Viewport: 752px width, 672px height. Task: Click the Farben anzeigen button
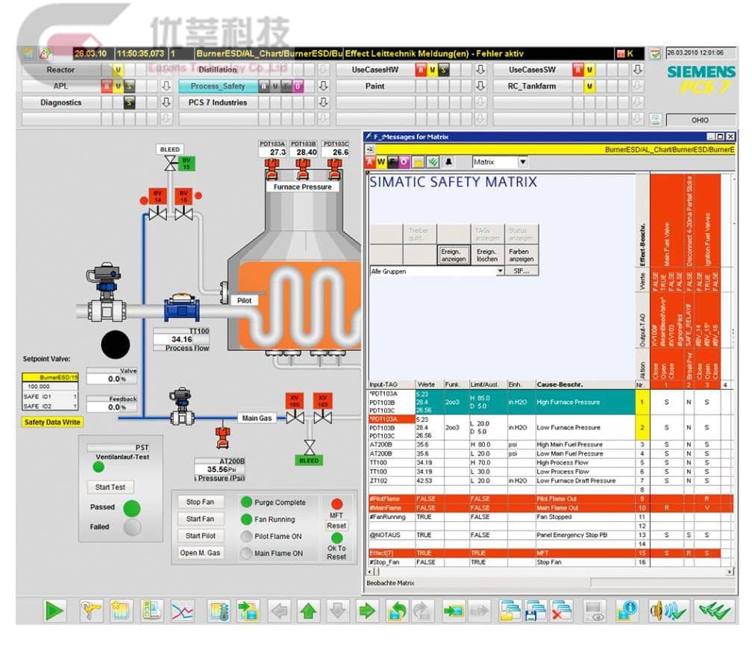point(518,255)
